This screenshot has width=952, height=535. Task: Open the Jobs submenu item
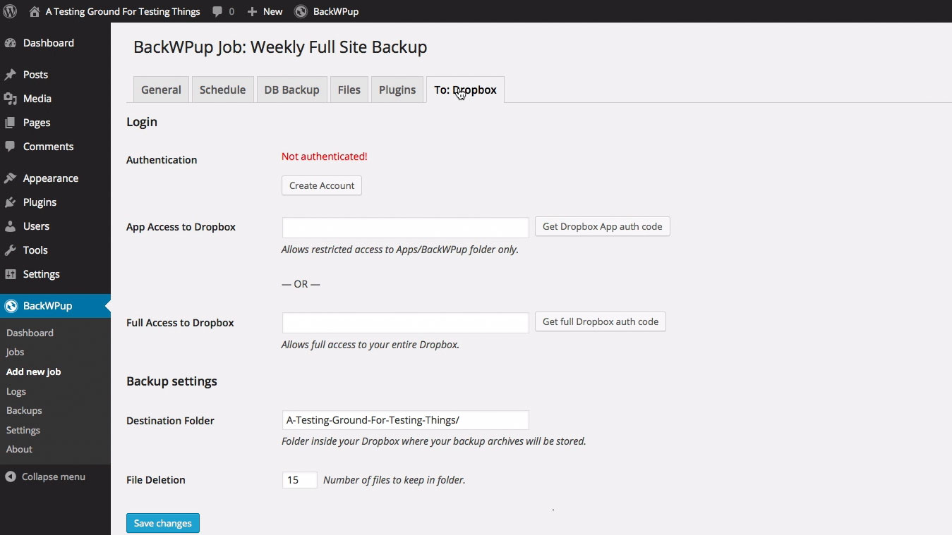[x=15, y=352]
